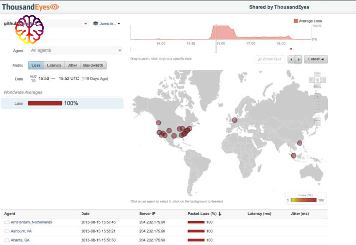Click the 16:00 label on the timeline
The width and height of the screenshot is (356, 245).
[220, 43]
